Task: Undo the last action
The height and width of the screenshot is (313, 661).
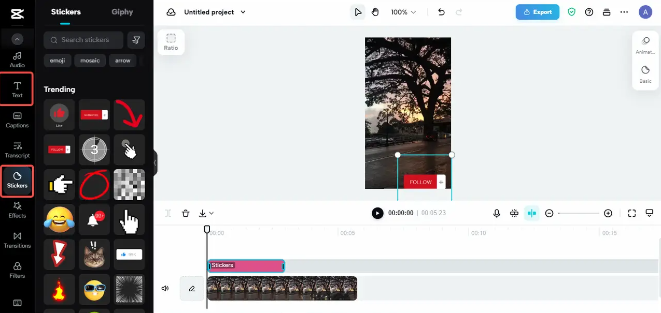Action: click(441, 12)
